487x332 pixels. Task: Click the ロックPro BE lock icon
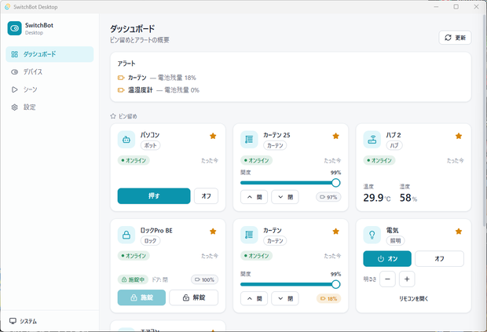pos(126,235)
